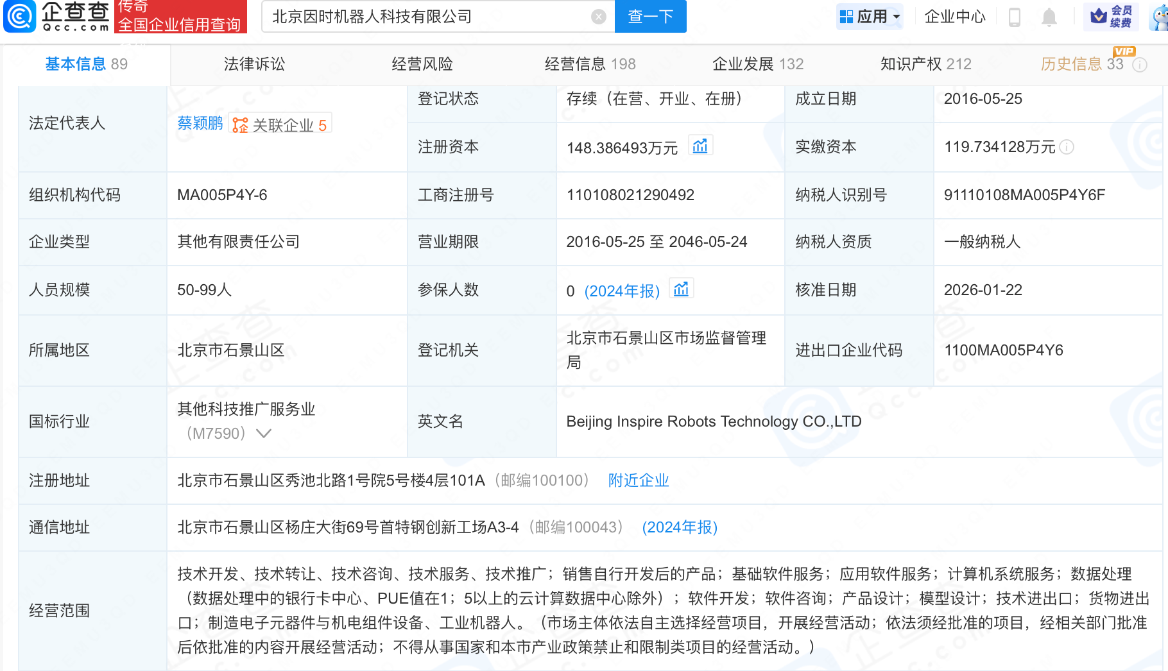
Task: Select the English name Beijing Inspire Robots
Action: pyautogui.click(x=714, y=421)
